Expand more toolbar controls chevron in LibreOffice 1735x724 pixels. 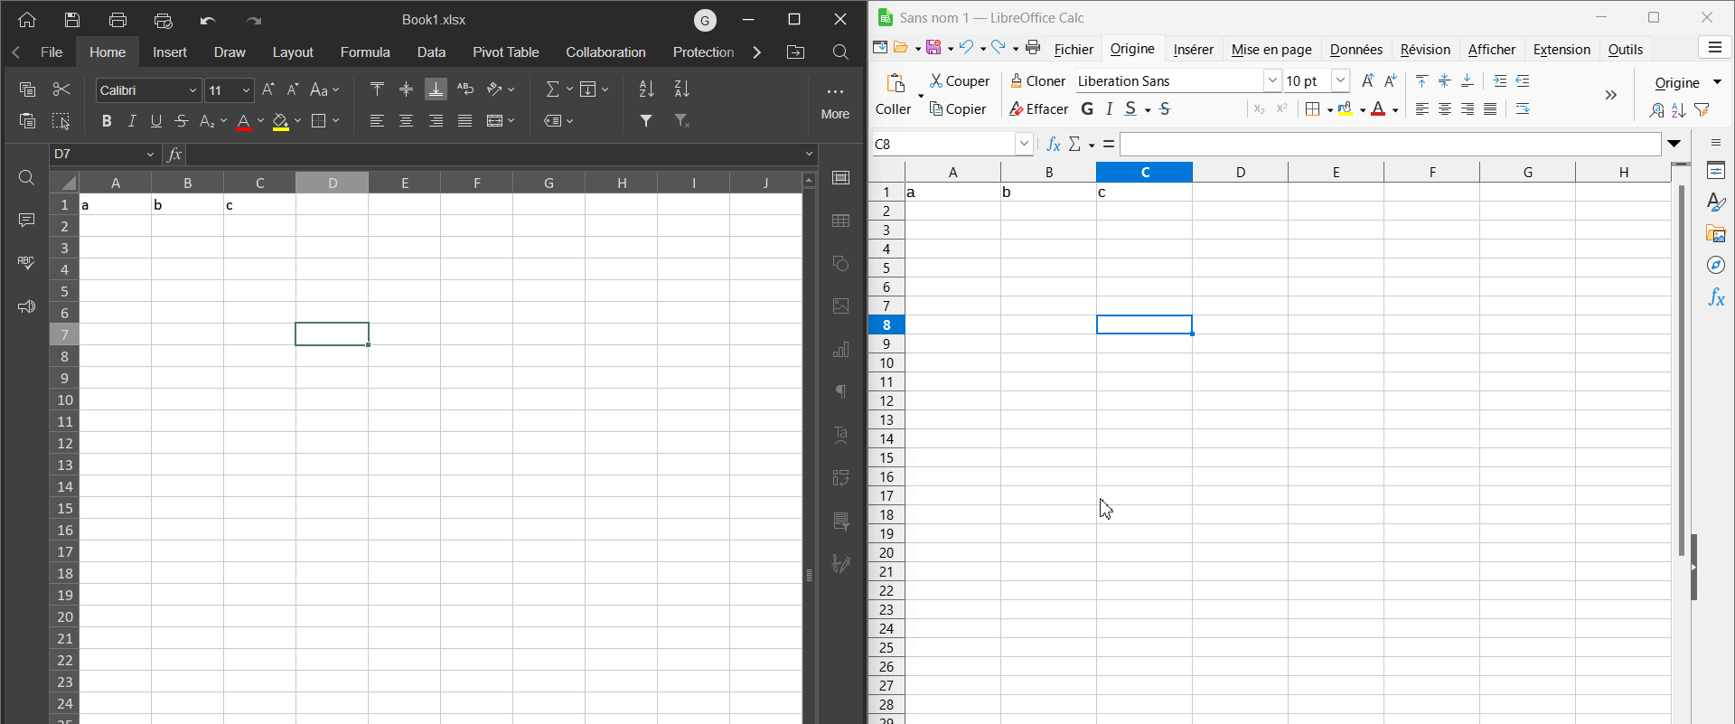point(1610,95)
